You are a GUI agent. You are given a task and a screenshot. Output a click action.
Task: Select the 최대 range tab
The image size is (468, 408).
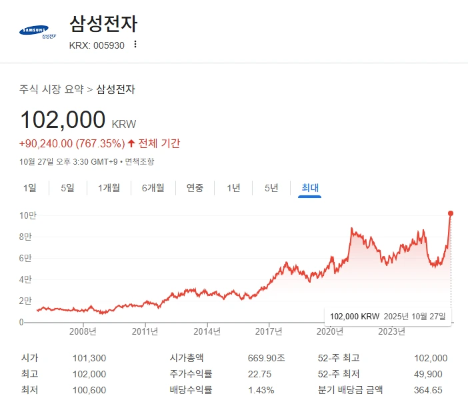coord(310,188)
